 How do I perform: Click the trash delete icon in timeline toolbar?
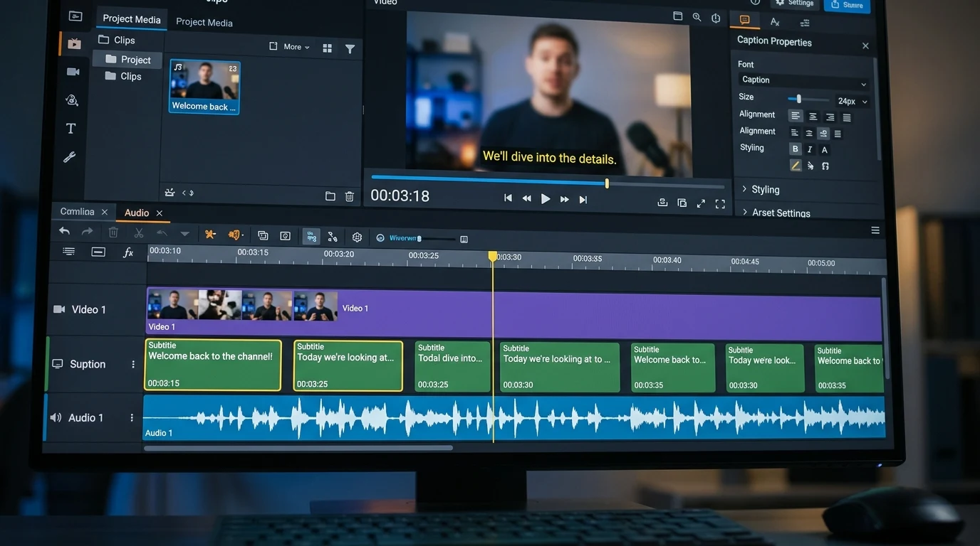[113, 232]
